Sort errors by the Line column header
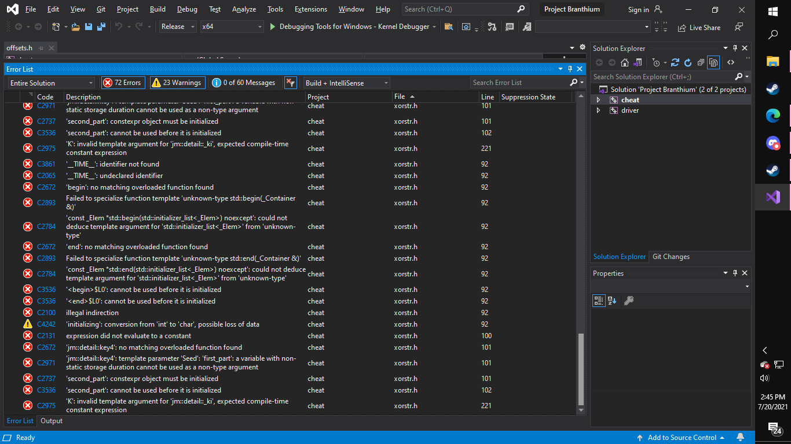The height and width of the screenshot is (444, 791). (488, 97)
